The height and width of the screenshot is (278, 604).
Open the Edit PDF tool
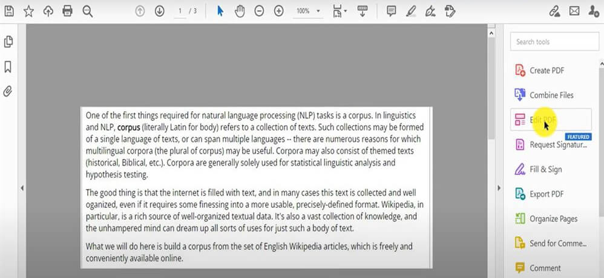(551, 120)
